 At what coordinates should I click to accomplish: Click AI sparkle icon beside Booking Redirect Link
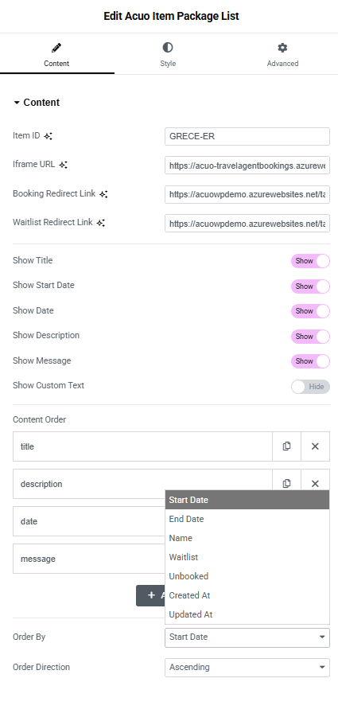coord(104,194)
